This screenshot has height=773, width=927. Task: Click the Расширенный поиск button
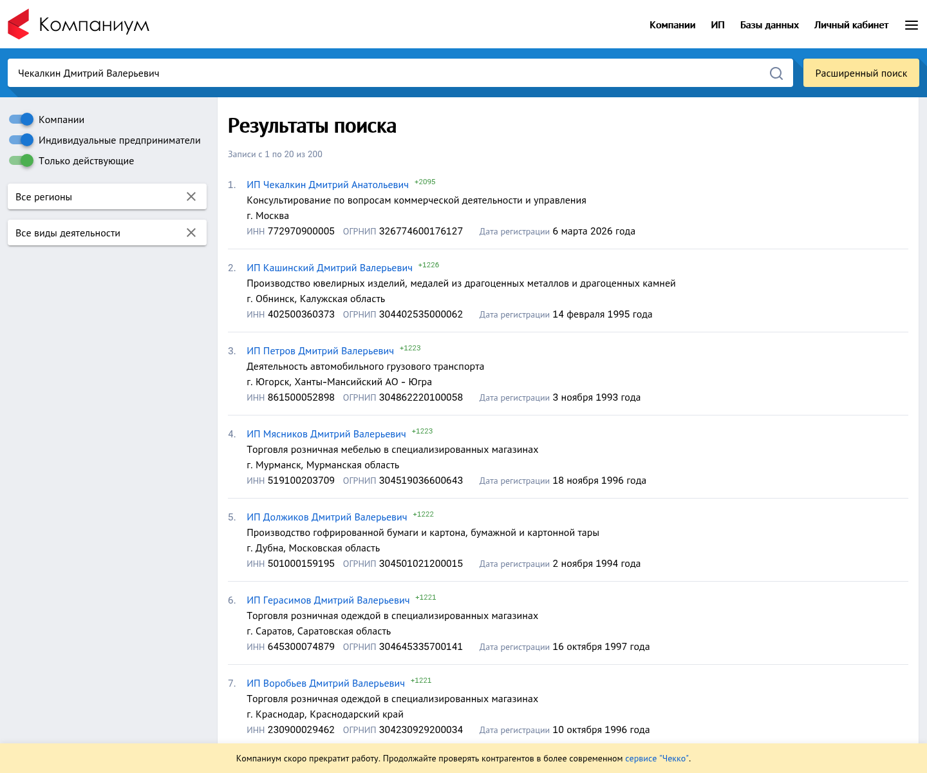tap(861, 73)
